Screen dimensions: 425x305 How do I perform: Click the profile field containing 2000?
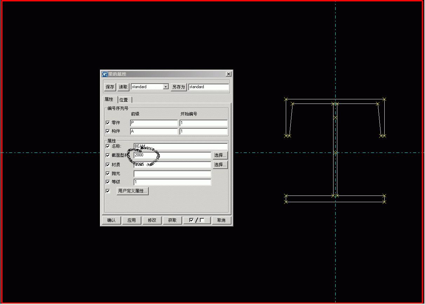coord(172,155)
